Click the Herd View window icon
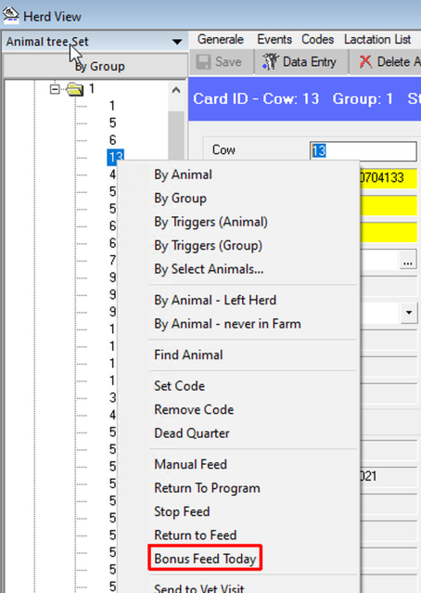This screenshot has width=421, height=593. (10, 15)
